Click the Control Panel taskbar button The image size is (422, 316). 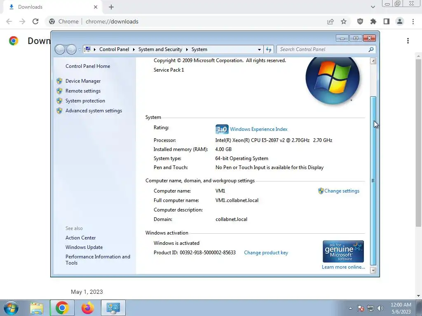(x=113, y=308)
